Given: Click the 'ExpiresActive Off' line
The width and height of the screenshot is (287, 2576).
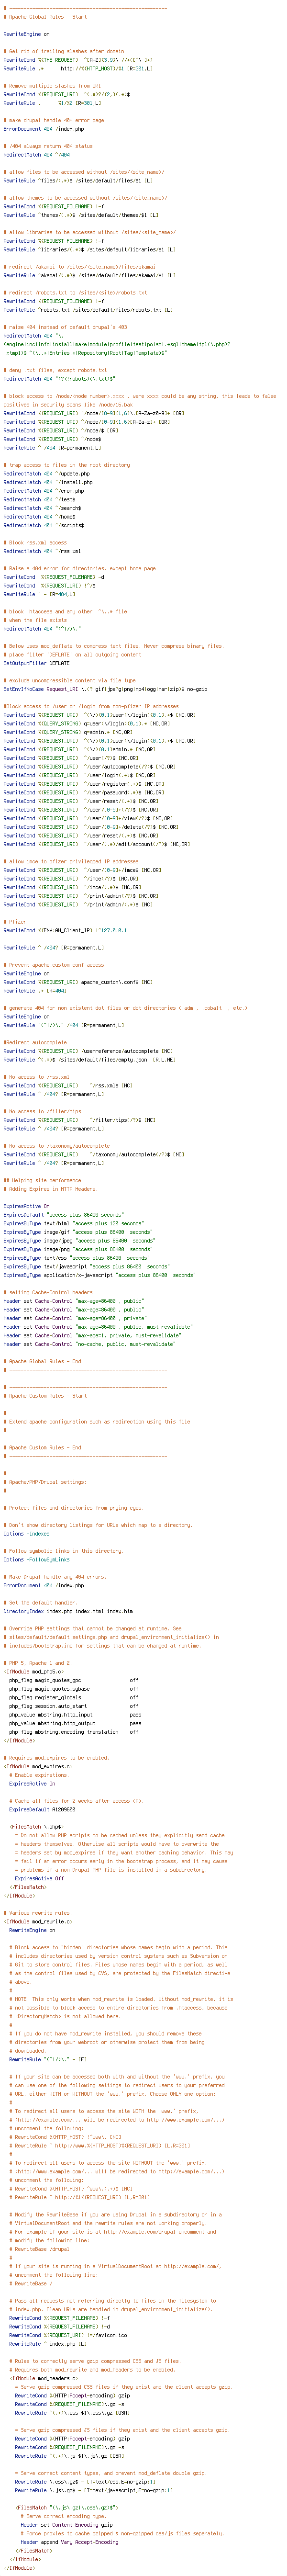Looking at the screenshot, I should click(40, 1878).
